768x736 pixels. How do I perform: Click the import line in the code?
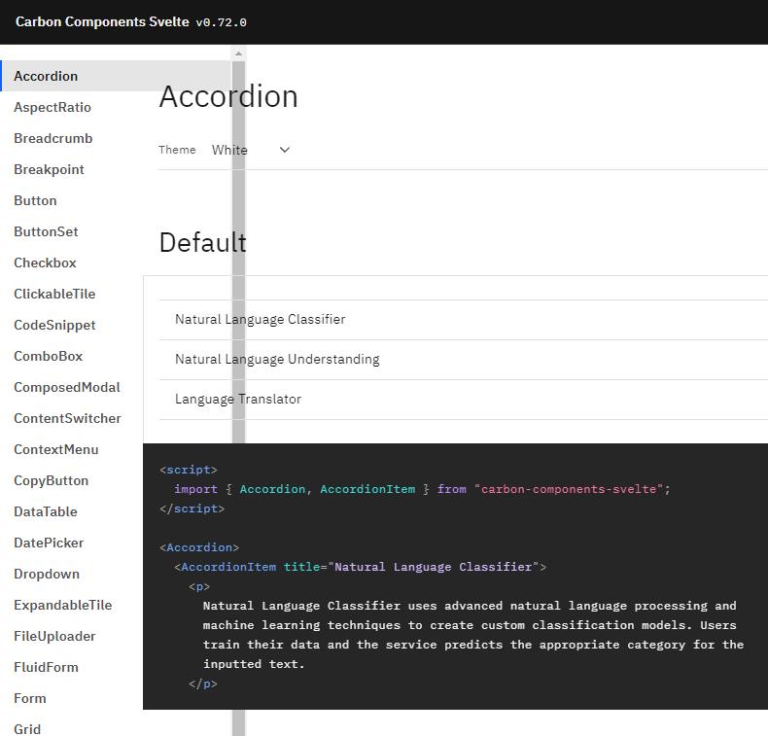click(x=422, y=489)
